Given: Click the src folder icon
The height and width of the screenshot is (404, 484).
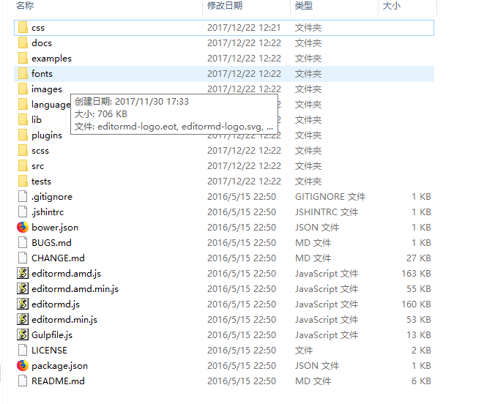Looking at the screenshot, I should click(23, 165).
